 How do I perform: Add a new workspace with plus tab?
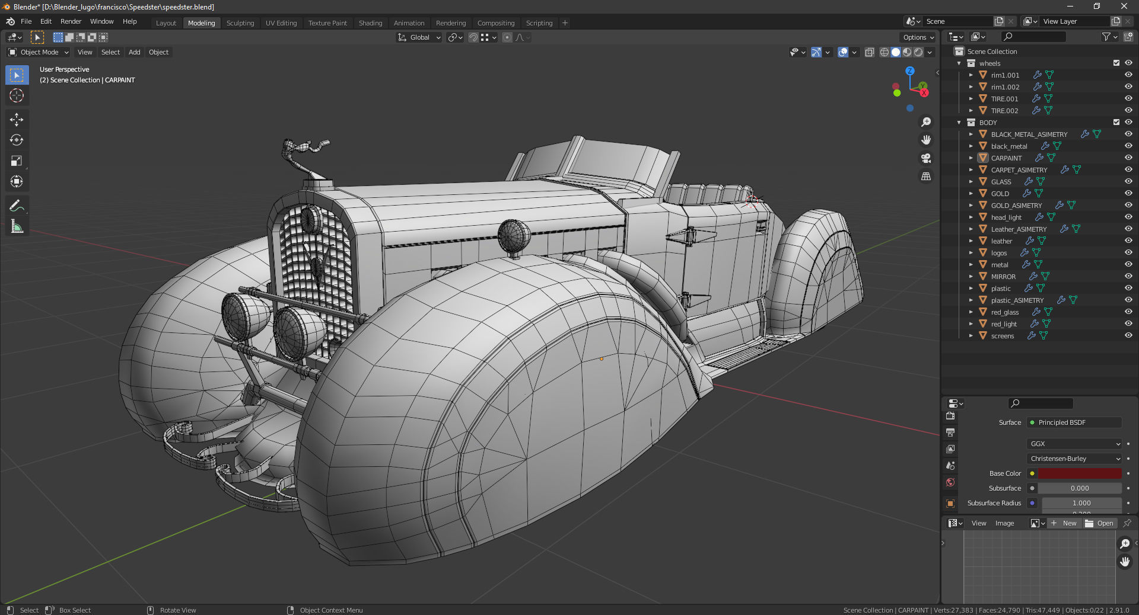[565, 23]
